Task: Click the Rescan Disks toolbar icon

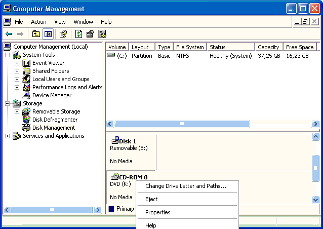Action: tap(90, 34)
